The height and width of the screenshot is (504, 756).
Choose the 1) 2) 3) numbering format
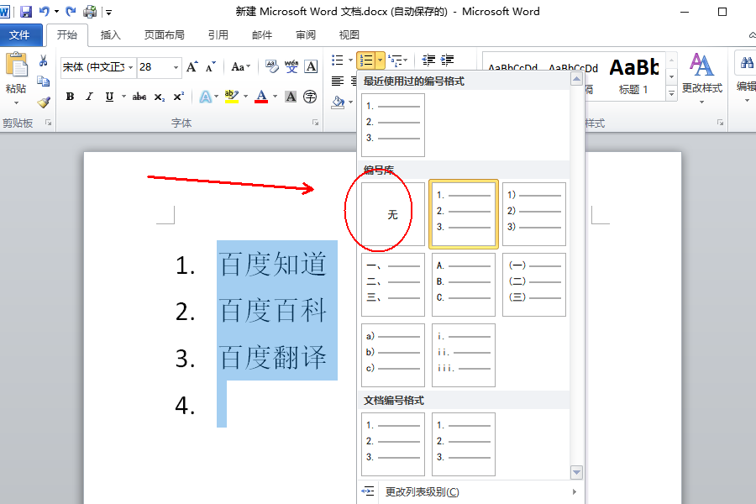tap(533, 213)
